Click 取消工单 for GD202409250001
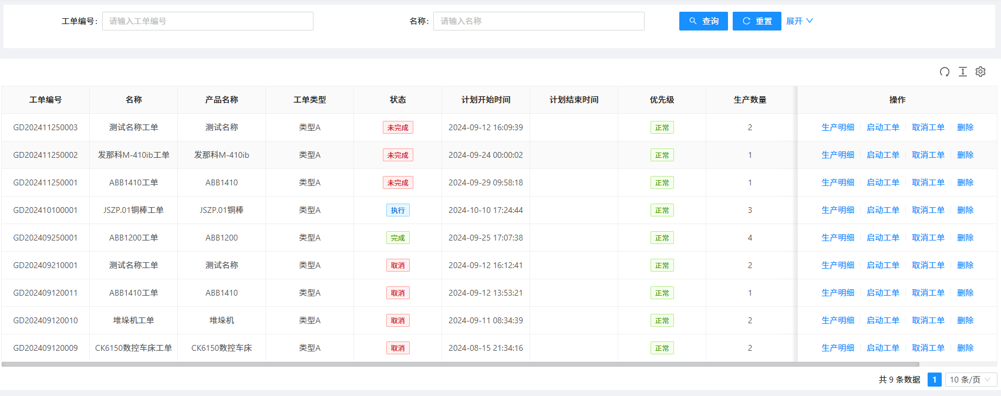 tap(928, 238)
